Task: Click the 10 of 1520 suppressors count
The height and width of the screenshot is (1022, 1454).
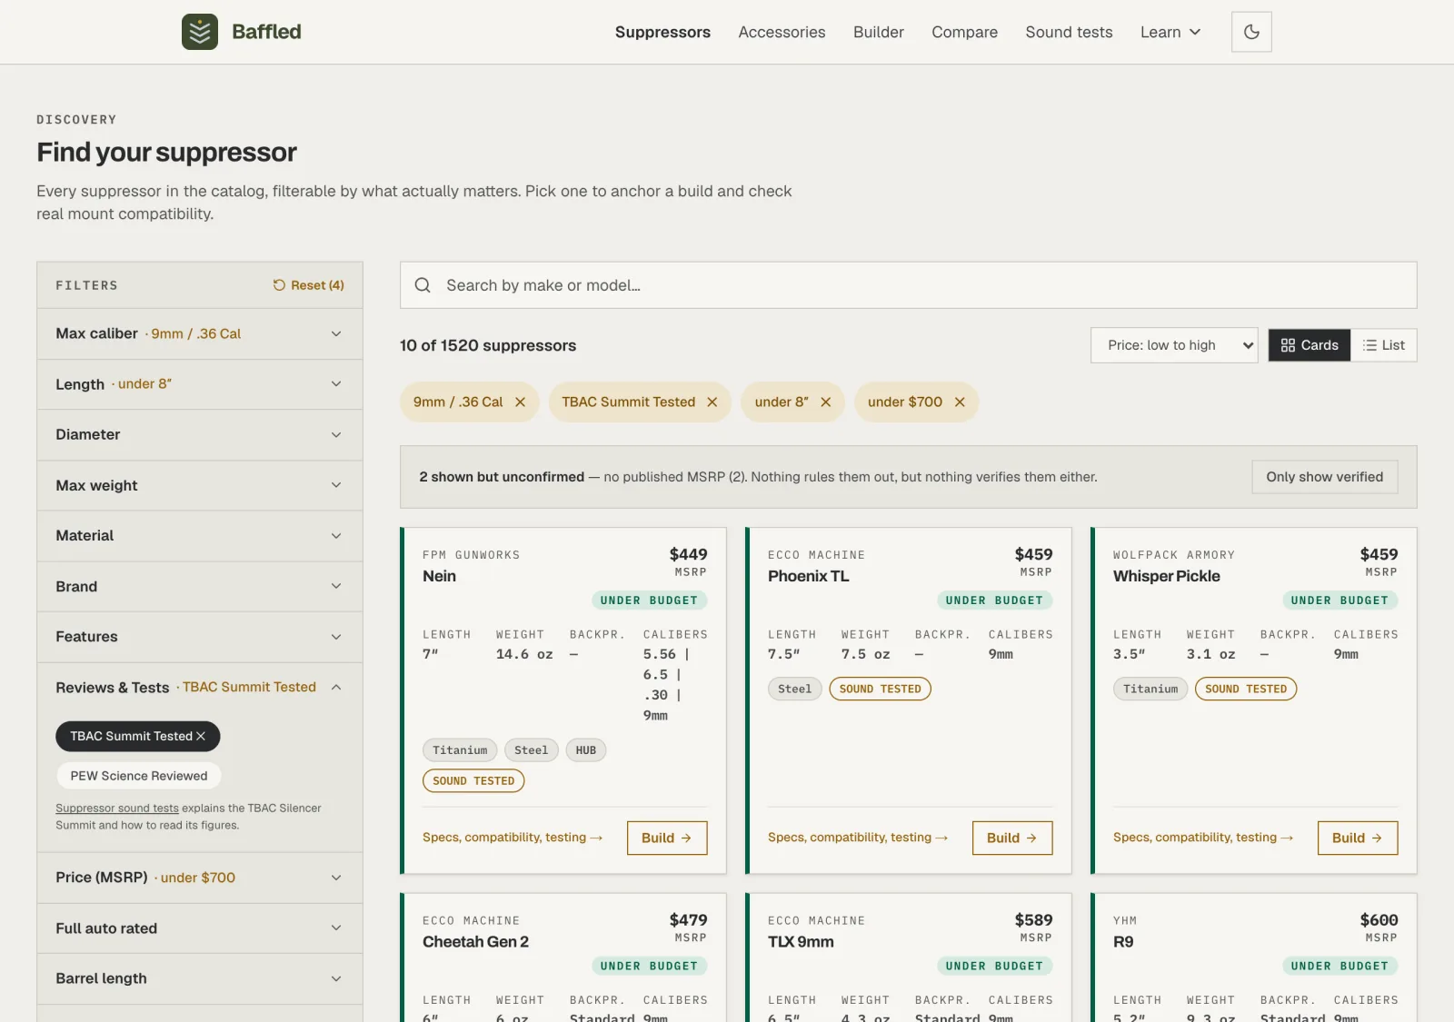Action: pos(488,345)
